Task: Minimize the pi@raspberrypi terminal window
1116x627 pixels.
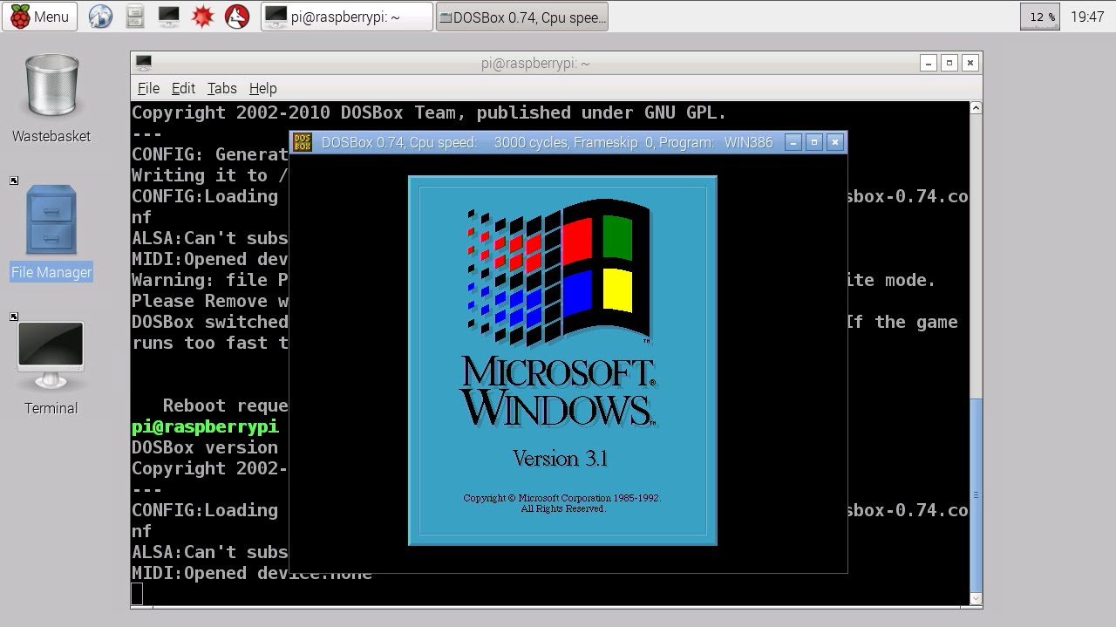Action: 929,63
